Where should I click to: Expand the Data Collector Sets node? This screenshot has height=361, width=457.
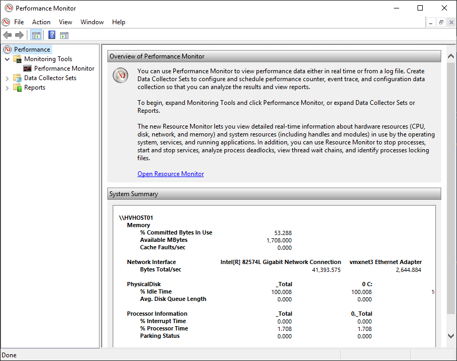(x=7, y=78)
